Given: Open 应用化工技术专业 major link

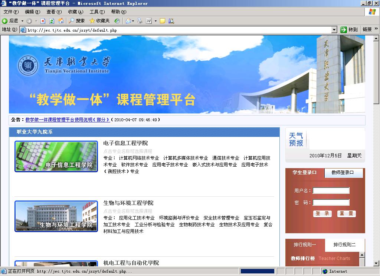Looking at the screenshot, I should [137, 218].
